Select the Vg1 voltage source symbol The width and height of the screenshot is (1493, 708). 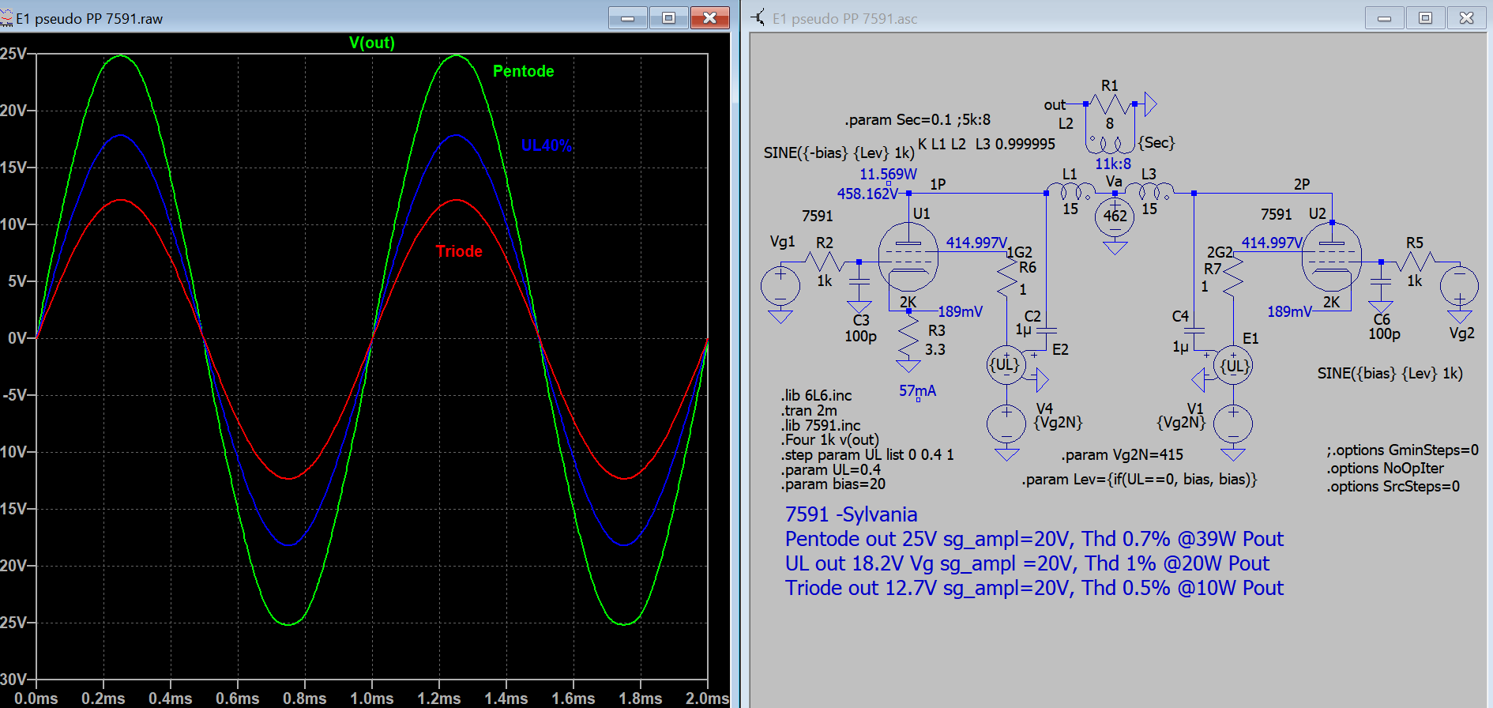point(780,286)
